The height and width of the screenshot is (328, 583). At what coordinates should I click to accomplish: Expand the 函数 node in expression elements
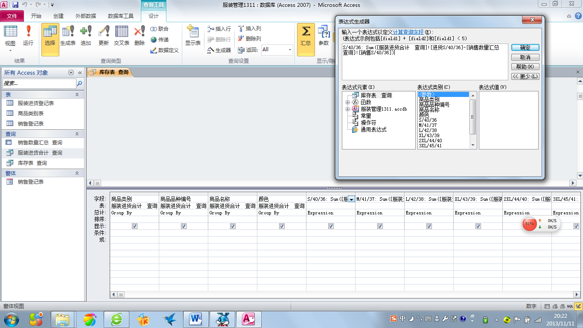[x=348, y=102]
